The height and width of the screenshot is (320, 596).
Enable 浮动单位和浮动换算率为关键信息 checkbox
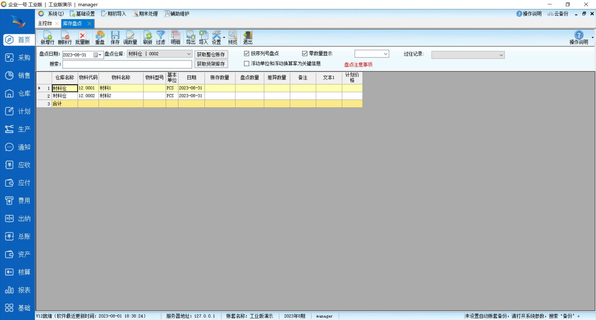247,64
